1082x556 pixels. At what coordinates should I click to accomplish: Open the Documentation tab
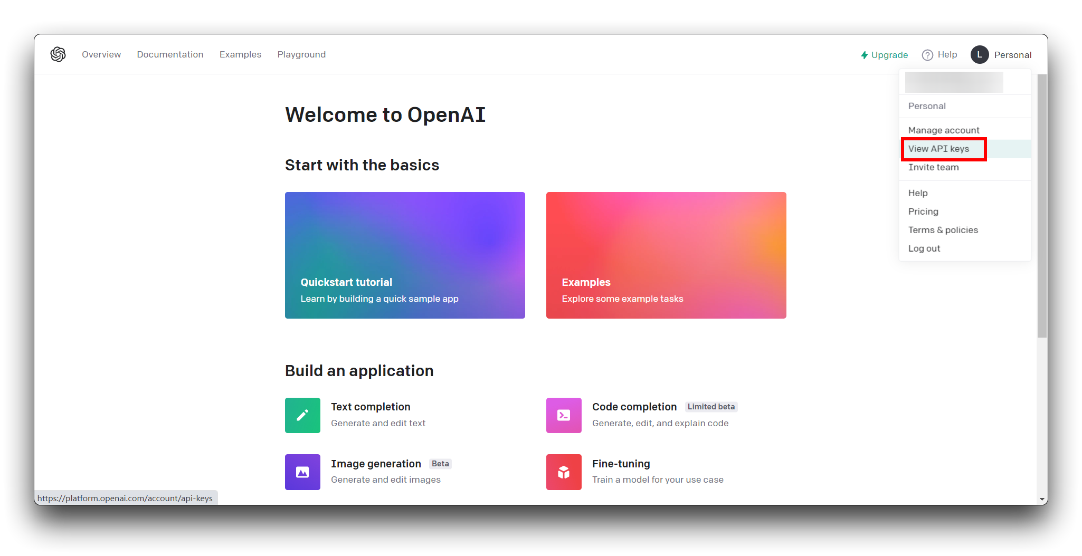click(x=170, y=54)
